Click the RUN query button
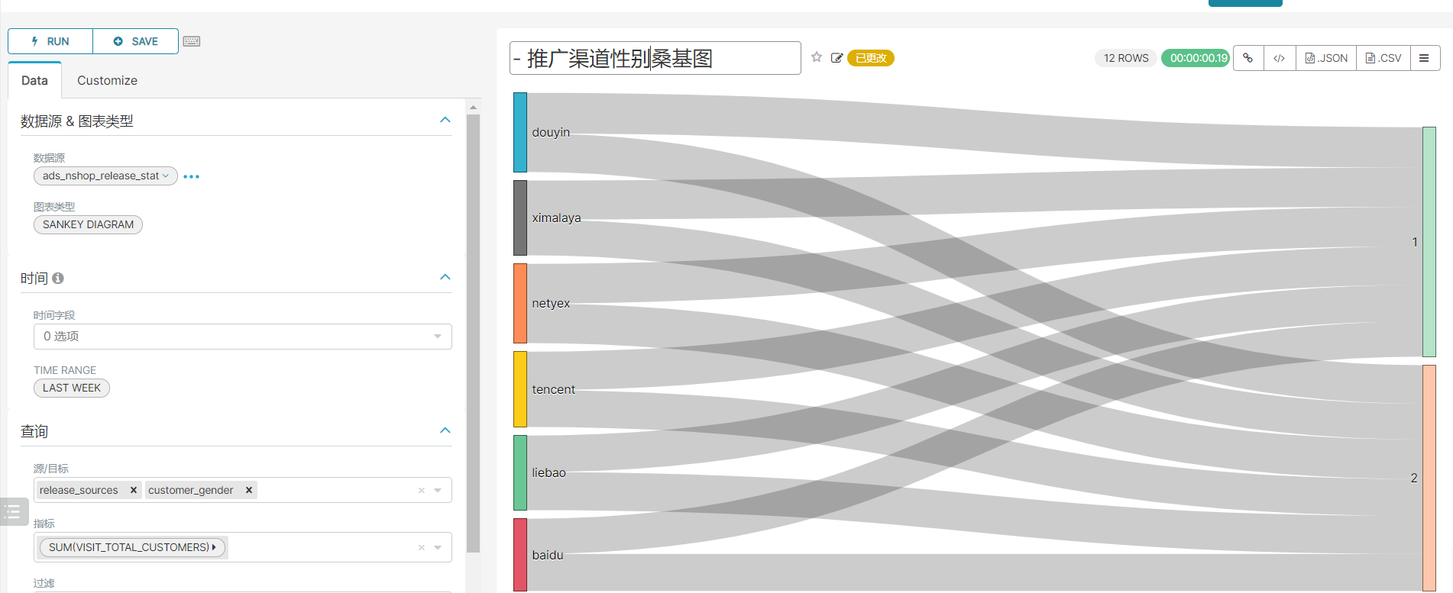 tap(50, 41)
